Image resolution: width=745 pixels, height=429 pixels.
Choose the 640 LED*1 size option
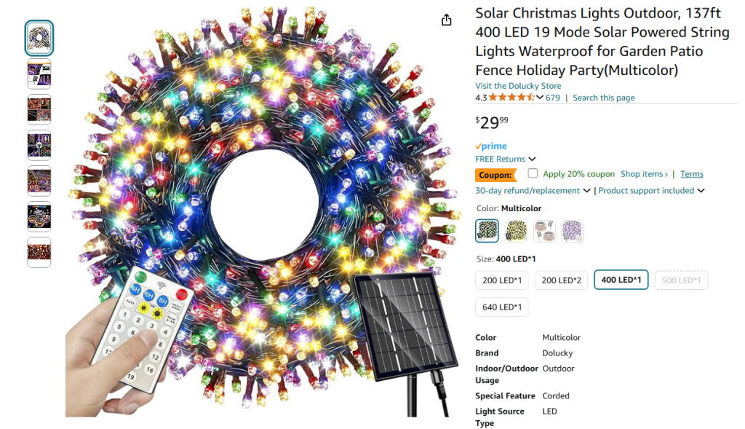click(502, 307)
